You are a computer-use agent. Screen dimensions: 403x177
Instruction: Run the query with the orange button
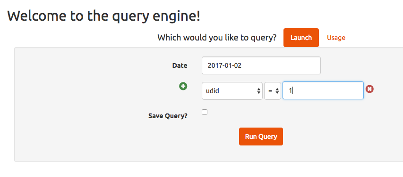click(x=261, y=137)
